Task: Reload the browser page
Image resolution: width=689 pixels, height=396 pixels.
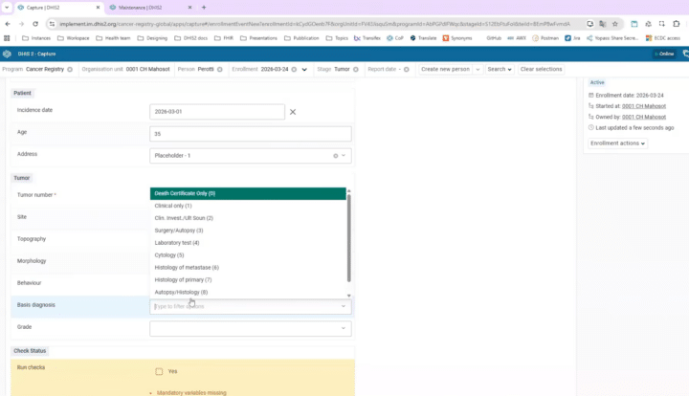Action: 35,24
